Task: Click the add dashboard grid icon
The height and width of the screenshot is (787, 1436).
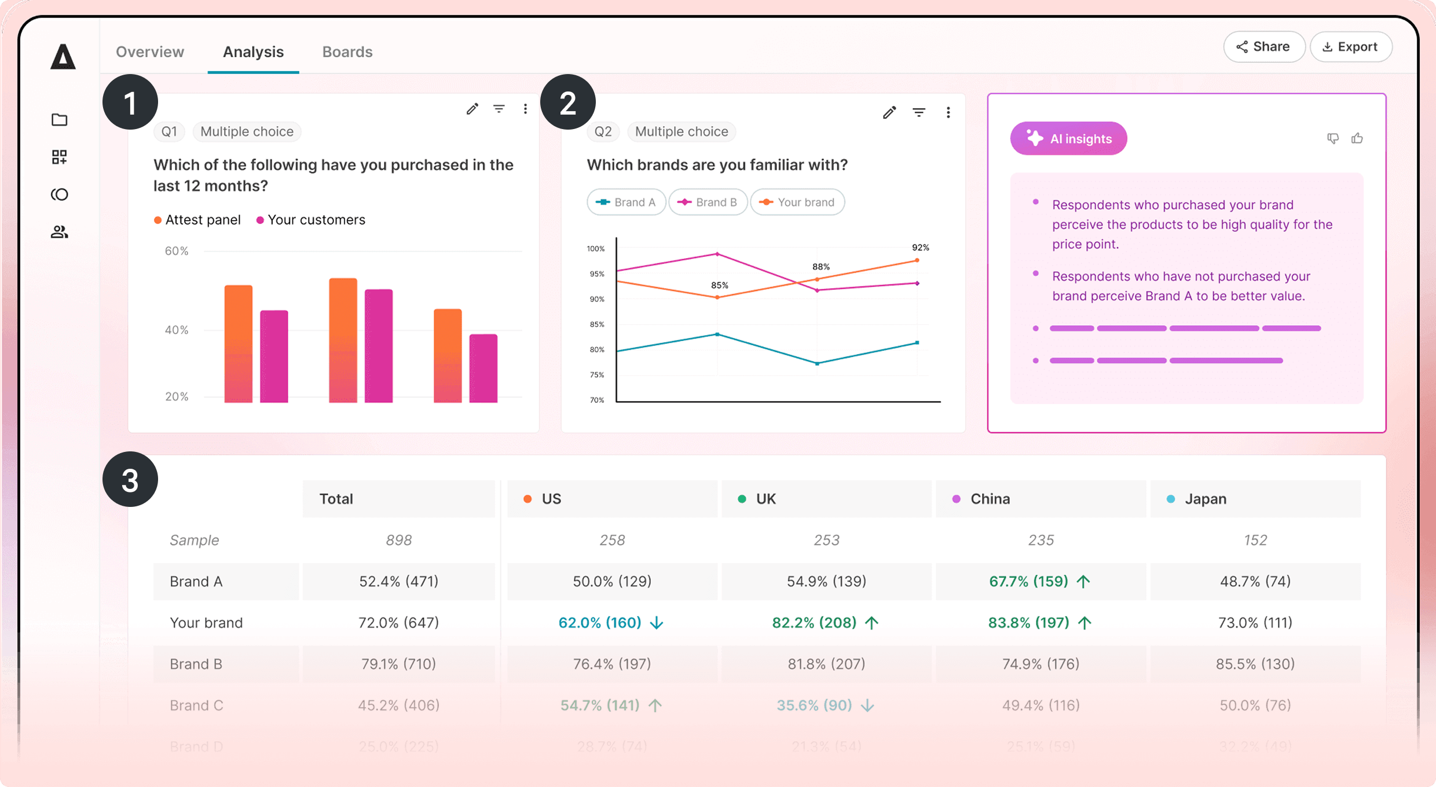Action: (x=60, y=157)
